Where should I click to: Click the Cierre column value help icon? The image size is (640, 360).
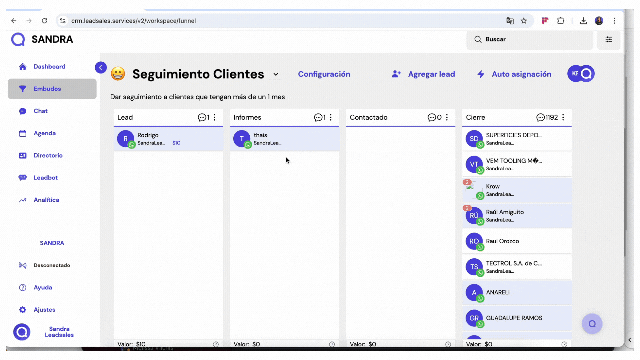click(564, 344)
